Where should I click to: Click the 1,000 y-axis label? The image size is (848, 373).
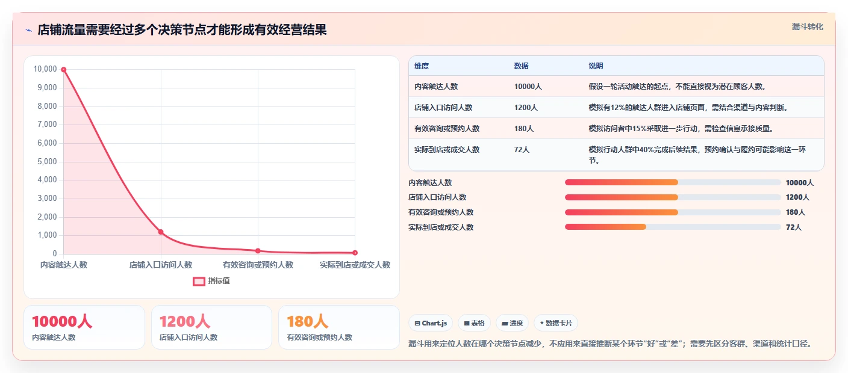(x=47, y=236)
